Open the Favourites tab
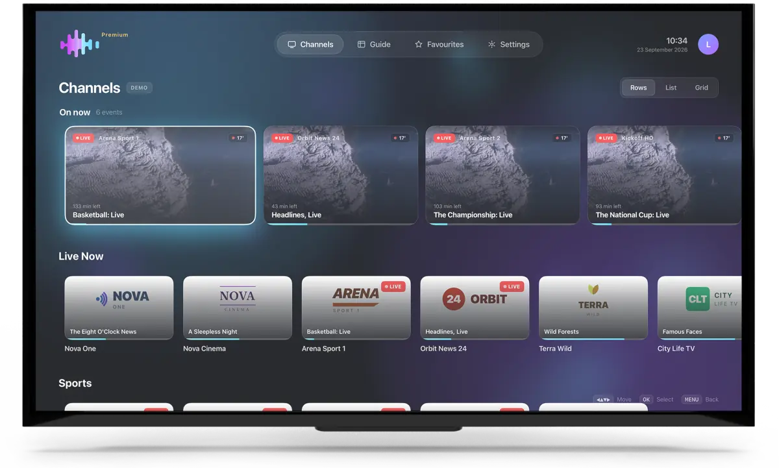The height and width of the screenshot is (468, 779). tap(439, 44)
